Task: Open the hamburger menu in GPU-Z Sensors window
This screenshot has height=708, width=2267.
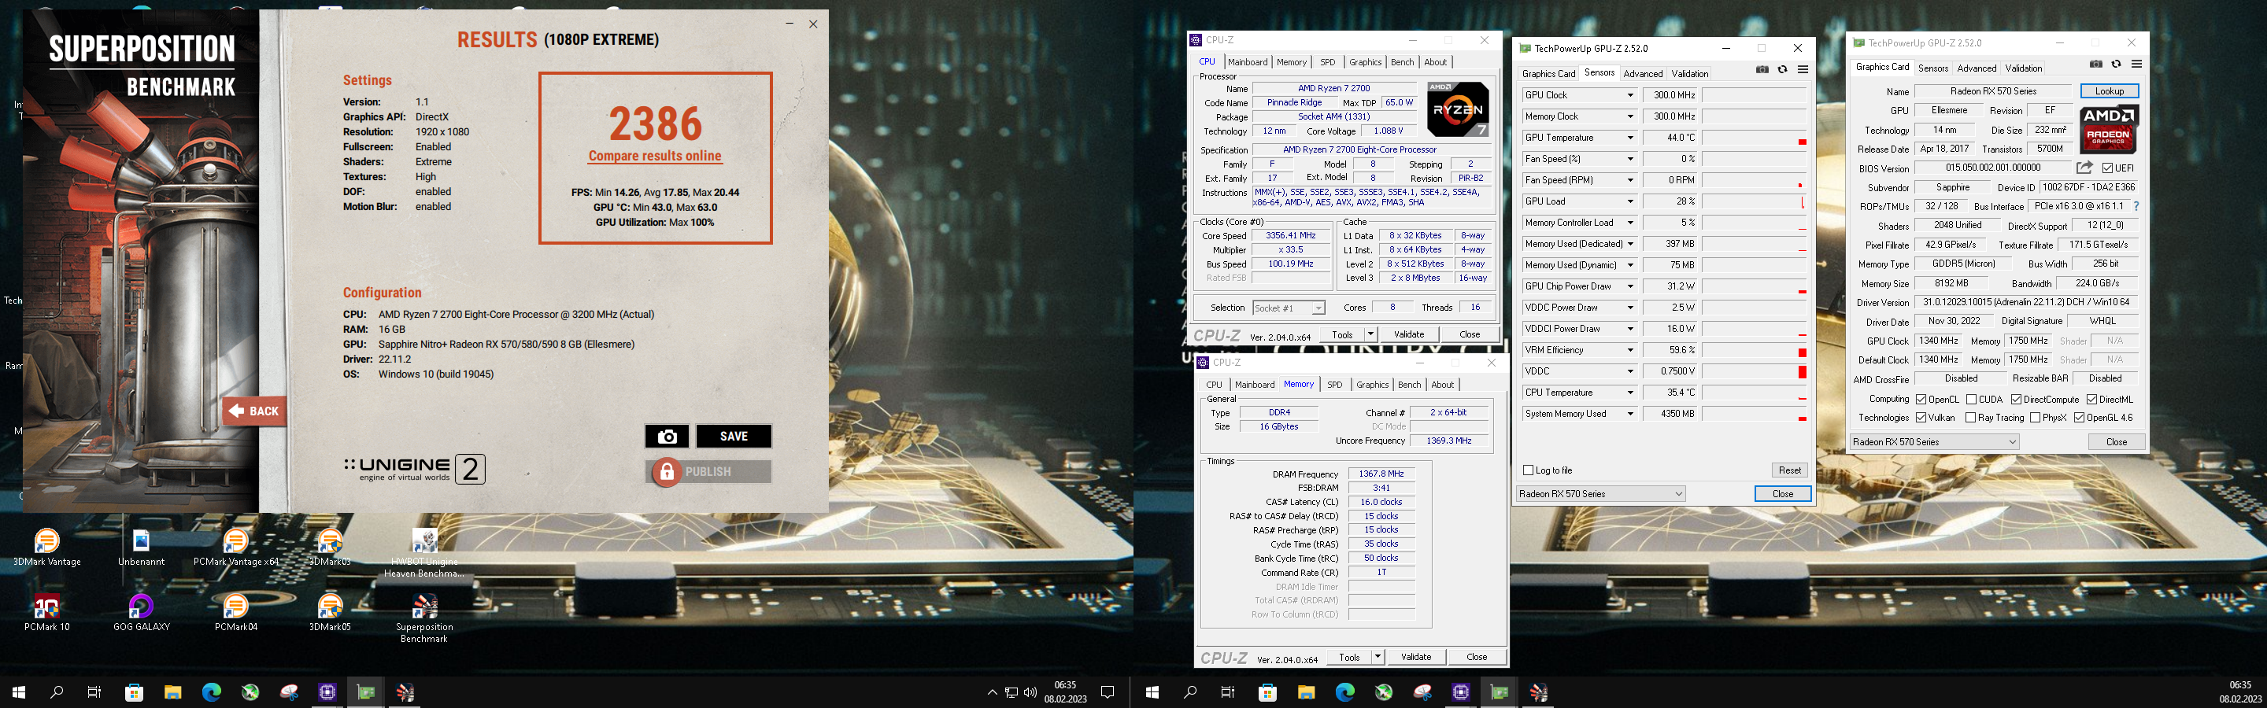Action: [1803, 69]
